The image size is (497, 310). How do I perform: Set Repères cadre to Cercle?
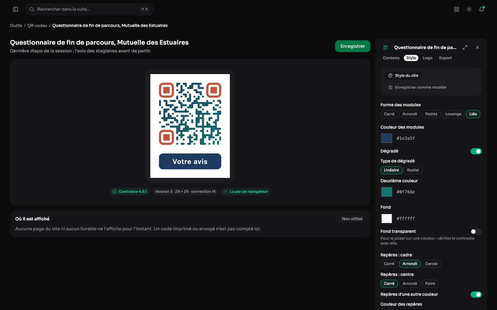tap(431, 264)
